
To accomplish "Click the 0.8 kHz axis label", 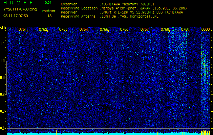I will pyautogui.click(x=3, y=94).
